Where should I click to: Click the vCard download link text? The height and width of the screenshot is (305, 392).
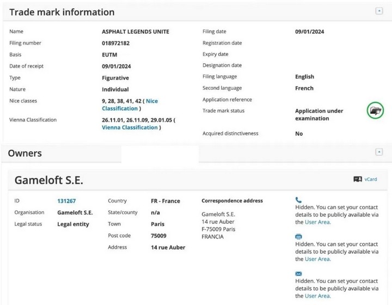tap(370, 179)
